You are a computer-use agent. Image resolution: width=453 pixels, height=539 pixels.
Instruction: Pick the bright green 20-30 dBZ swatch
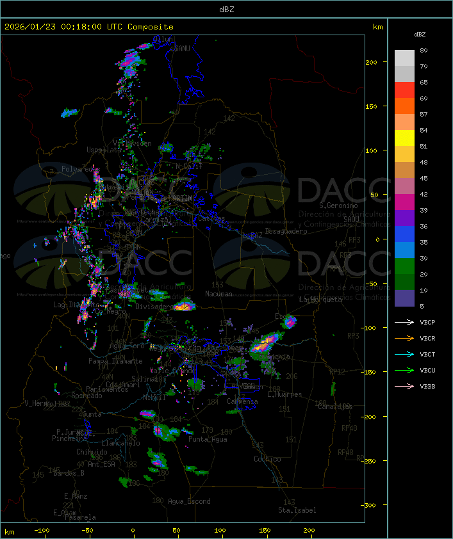click(x=404, y=266)
